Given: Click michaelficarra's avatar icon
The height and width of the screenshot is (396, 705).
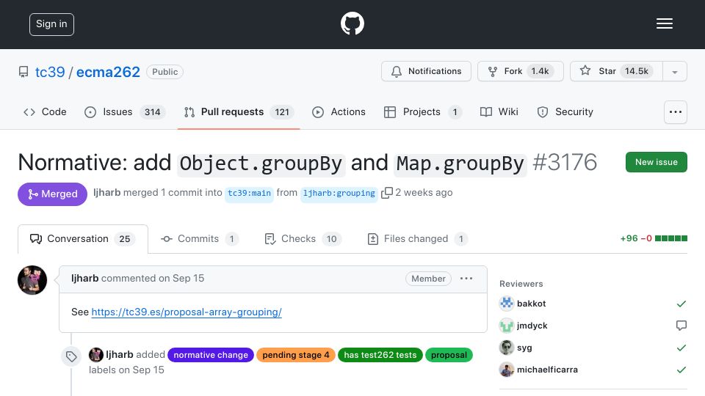Looking at the screenshot, I should (x=507, y=370).
